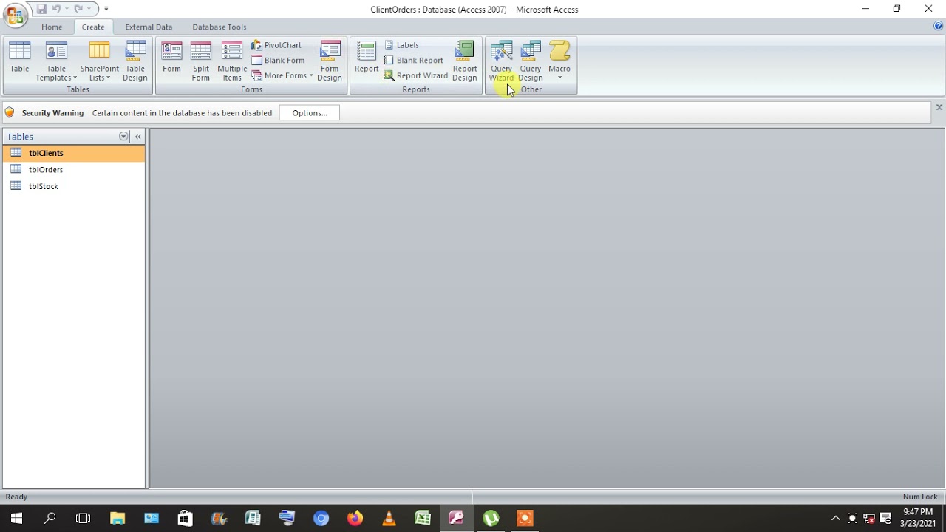The width and height of the screenshot is (946, 532).
Task: Click the PivotChart button
Action: [x=276, y=45]
